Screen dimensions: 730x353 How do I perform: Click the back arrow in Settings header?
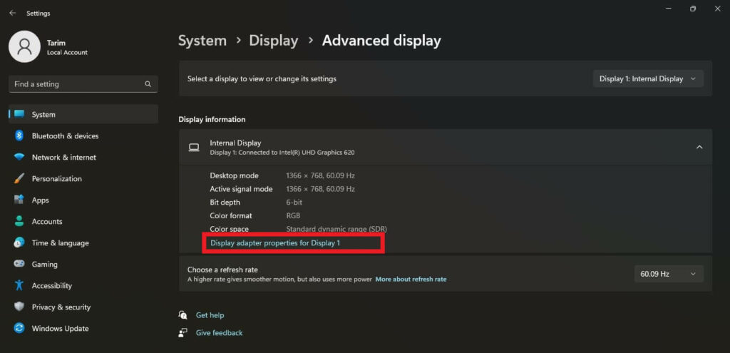[13, 13]
